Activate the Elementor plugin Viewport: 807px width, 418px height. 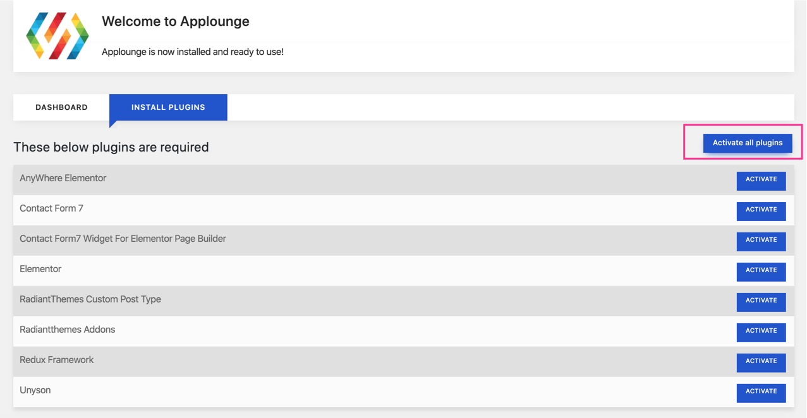point(761,271)
